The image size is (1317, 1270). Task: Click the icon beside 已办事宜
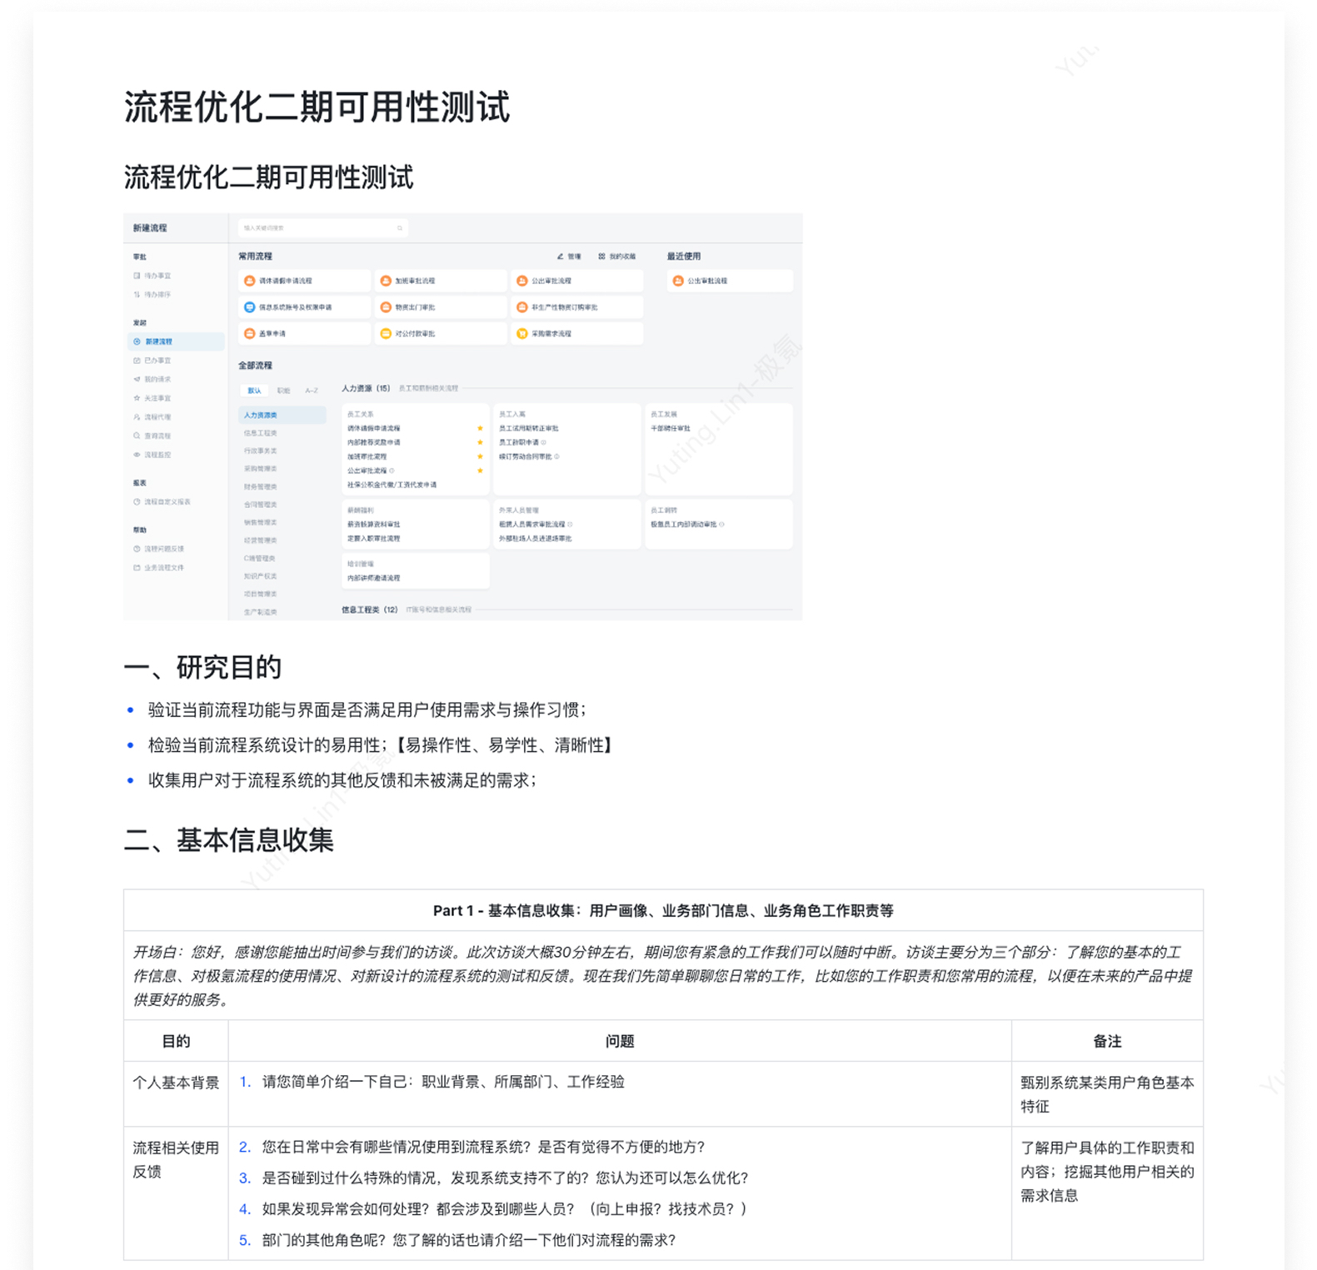tap(137, 361)
